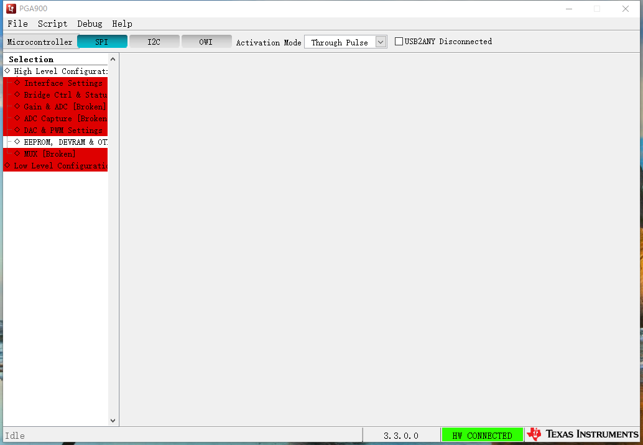Close the PGA900 window
The height and width of the screenshot is (445, 643).
[x=626, y=9]
